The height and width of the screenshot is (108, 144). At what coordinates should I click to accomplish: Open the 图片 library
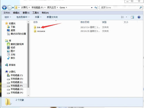click(x=11, y=51)
